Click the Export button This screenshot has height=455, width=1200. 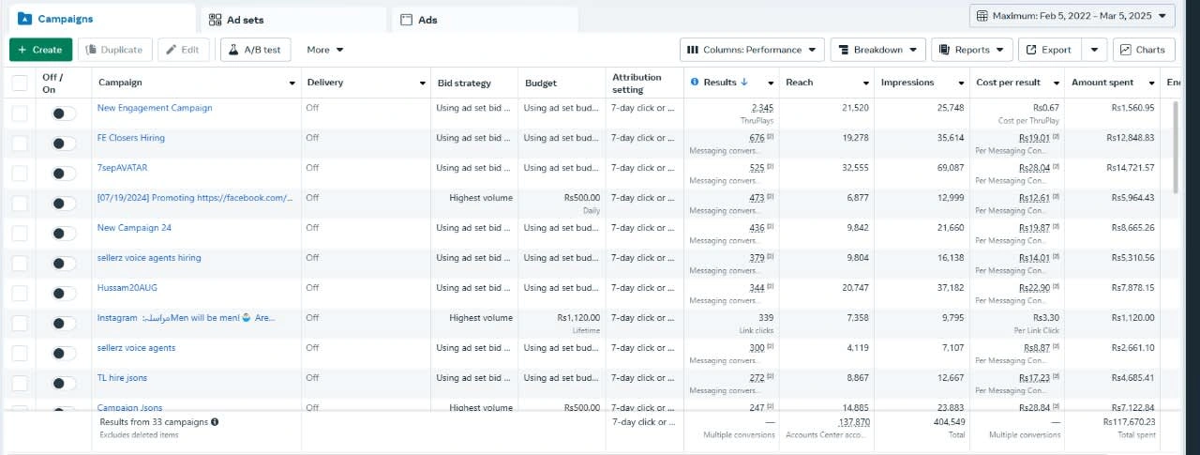pyautogui.click(x=1048, y=50)
